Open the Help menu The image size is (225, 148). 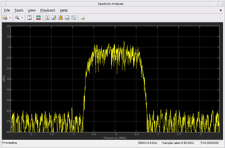click(64, 10)
